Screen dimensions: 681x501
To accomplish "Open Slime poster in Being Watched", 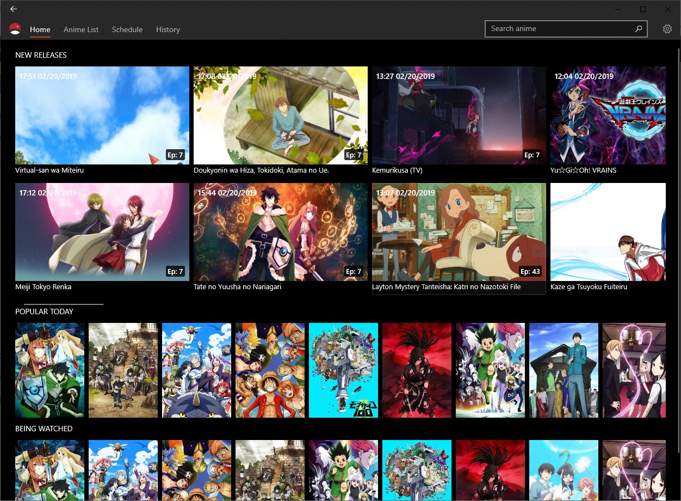I will (123, 471).
